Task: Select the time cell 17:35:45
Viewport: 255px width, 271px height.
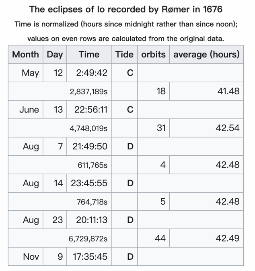Action: [x=90, y=257]
